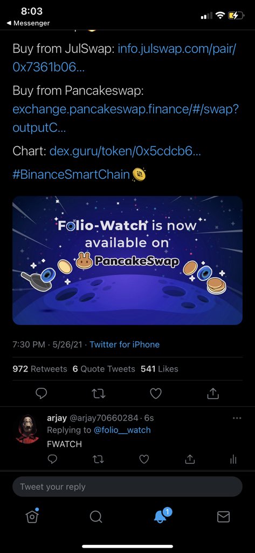
Task: Open the JulSwap info link
Action: pyautogui.click(x=124, y=58)
